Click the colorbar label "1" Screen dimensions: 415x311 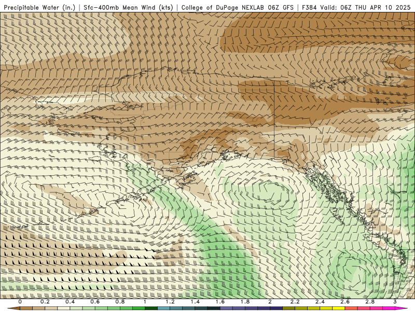tap(145, 302)
